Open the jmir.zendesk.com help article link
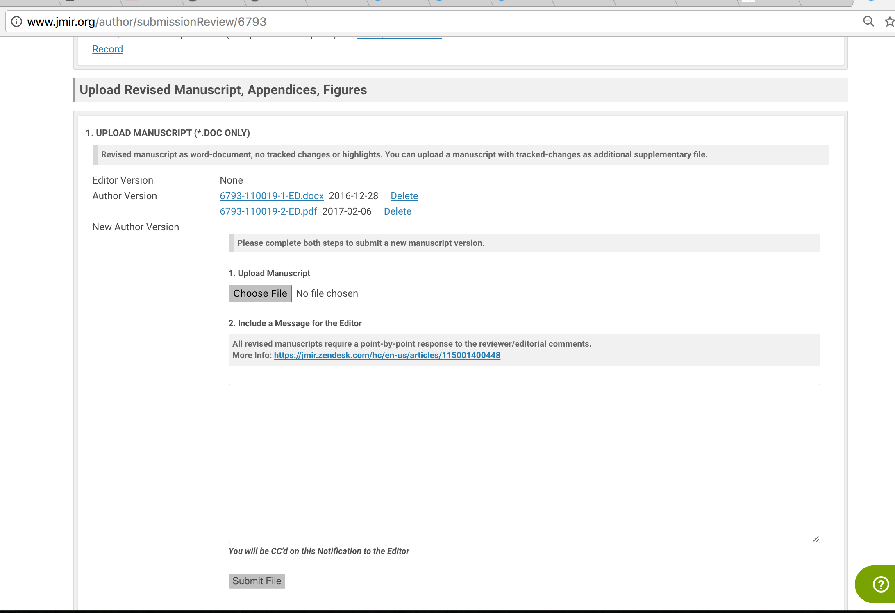The width and height of the screenshot is (895, 613). pyautogui.click(x=387, y=355)
